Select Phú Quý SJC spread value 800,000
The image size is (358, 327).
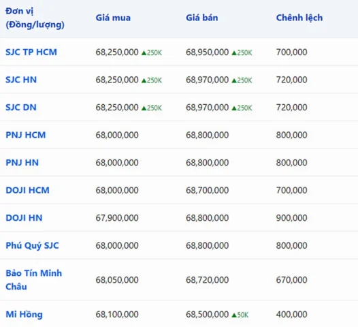pyautogui.click(x=291, y=246)
